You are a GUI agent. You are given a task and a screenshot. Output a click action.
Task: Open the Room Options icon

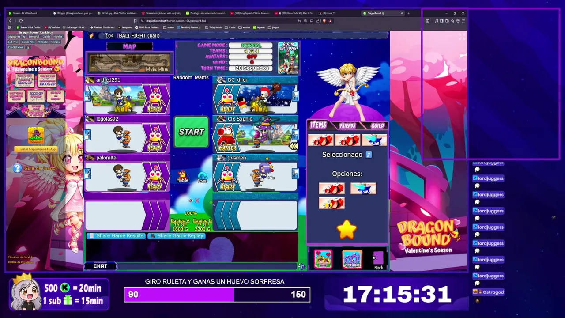(x=288, y=58)
